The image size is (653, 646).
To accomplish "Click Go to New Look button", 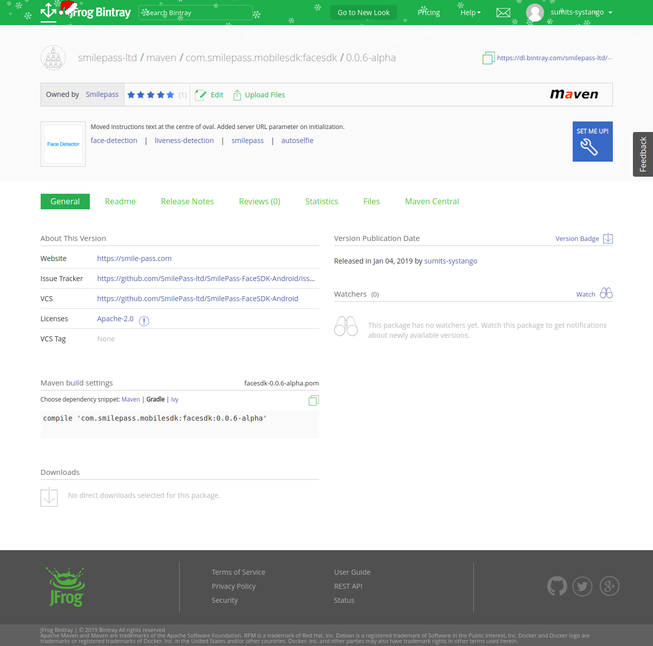I will coord(363,13).
